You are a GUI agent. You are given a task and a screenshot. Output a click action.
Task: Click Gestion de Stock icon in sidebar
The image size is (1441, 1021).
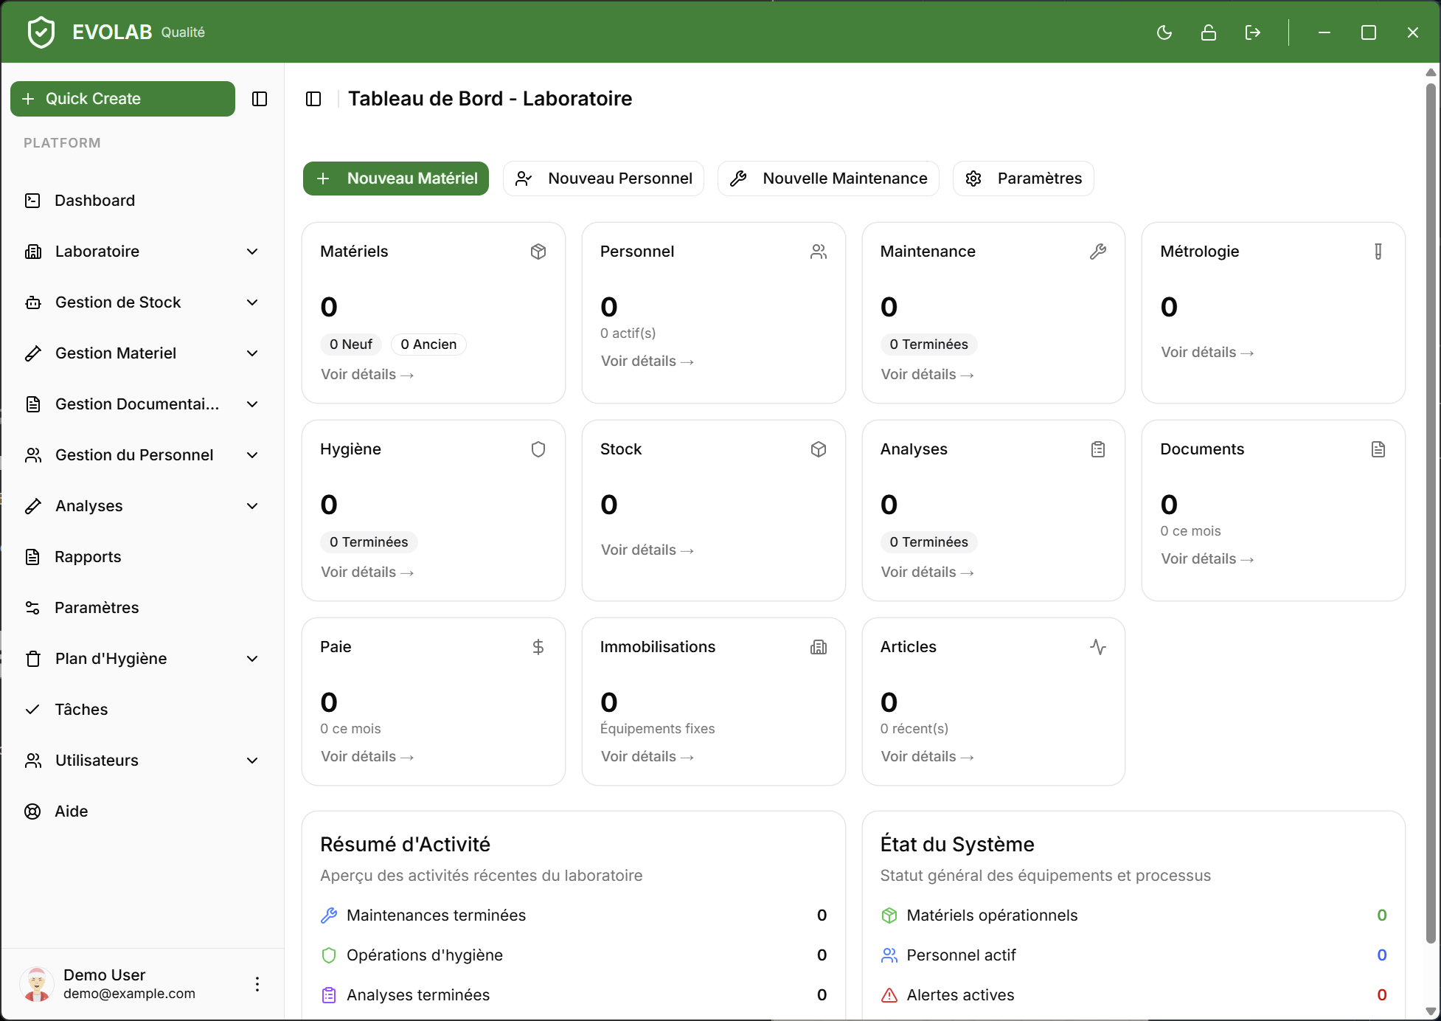(x=33, y=302)
